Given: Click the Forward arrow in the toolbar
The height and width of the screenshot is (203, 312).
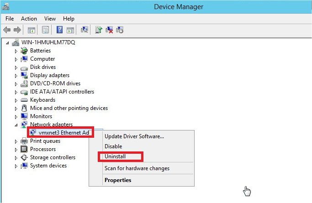Looking at the screenshot, I should (x=17, y=30).
